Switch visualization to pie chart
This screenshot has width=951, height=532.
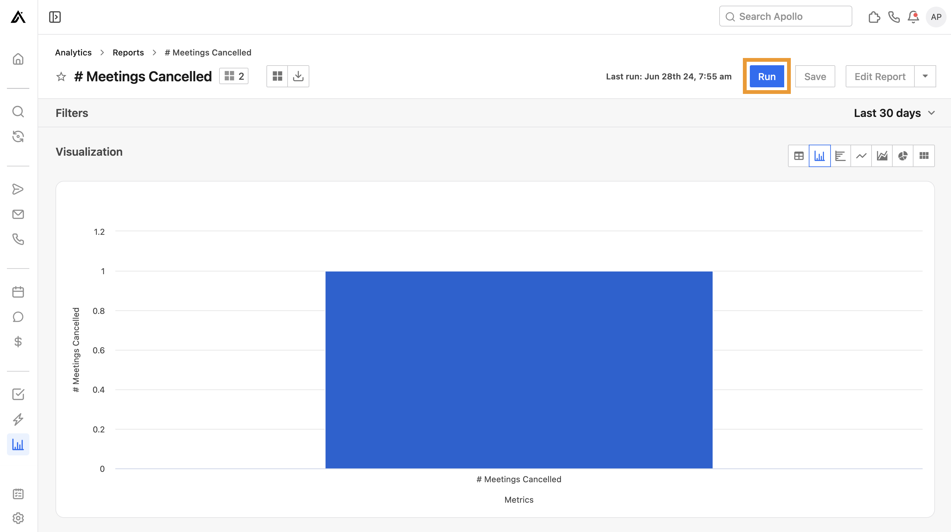tap(903, 155)
